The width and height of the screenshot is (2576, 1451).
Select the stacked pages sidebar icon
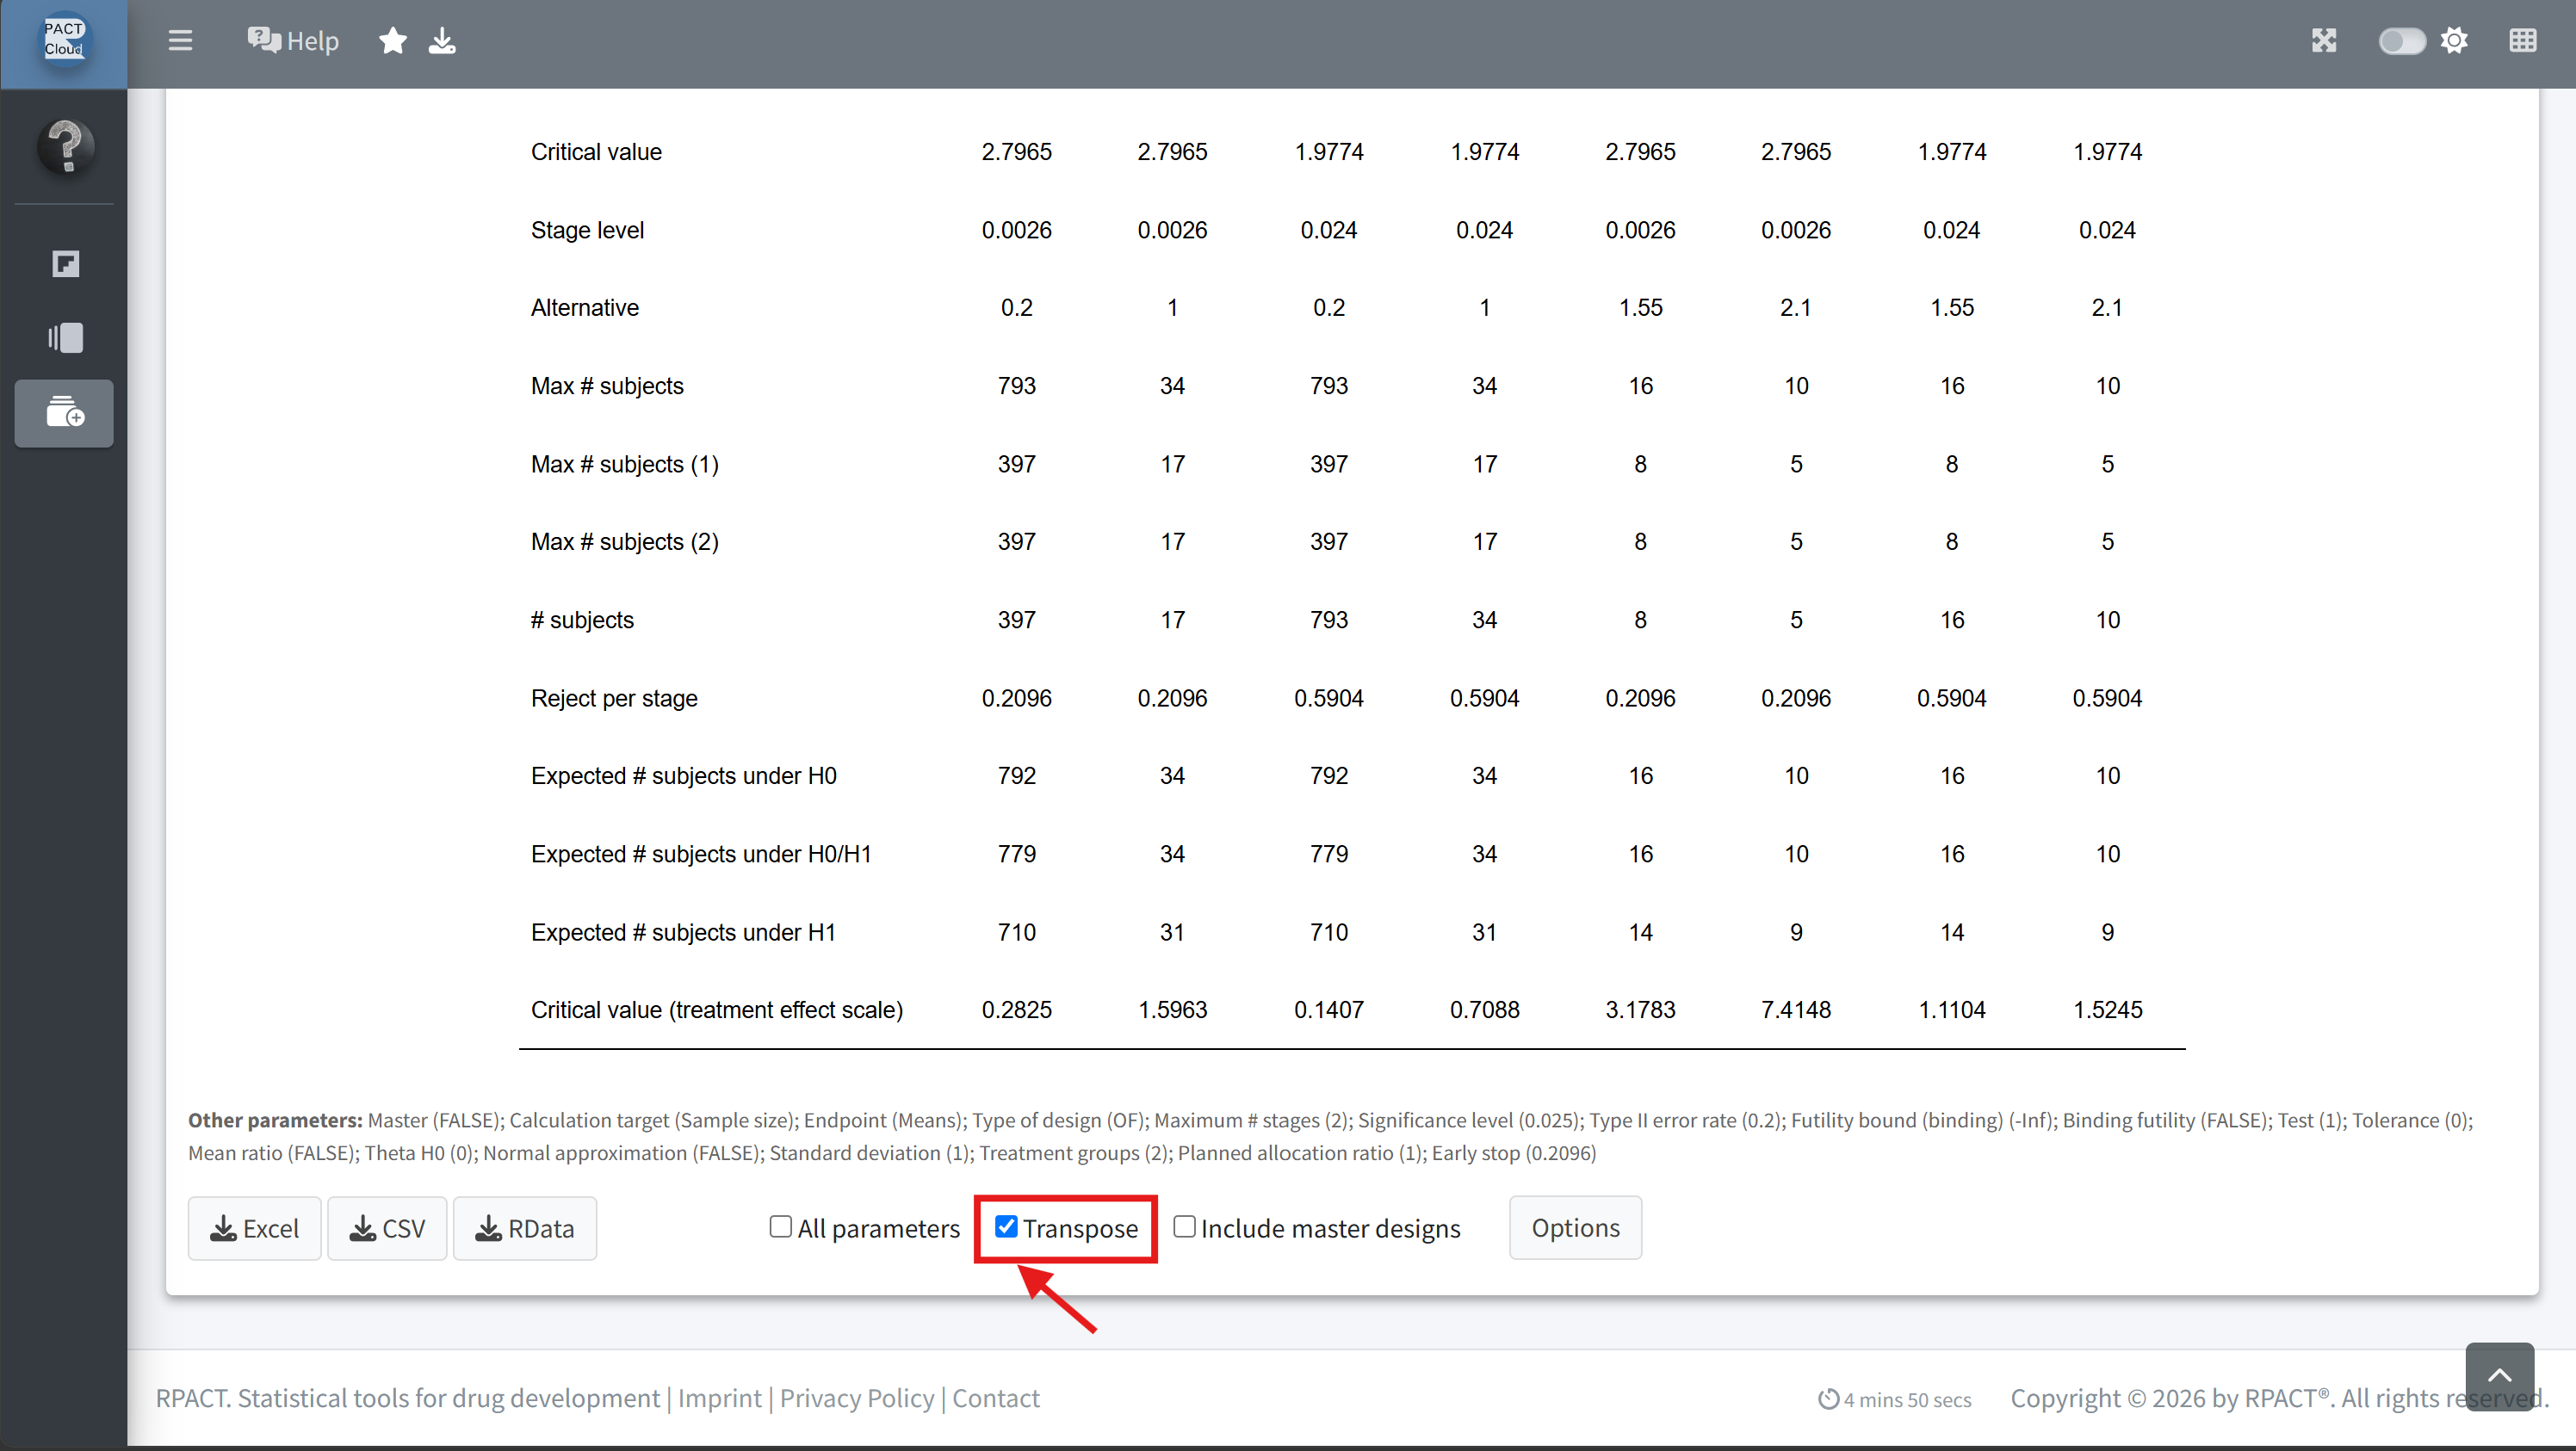[x=65, y=337]
